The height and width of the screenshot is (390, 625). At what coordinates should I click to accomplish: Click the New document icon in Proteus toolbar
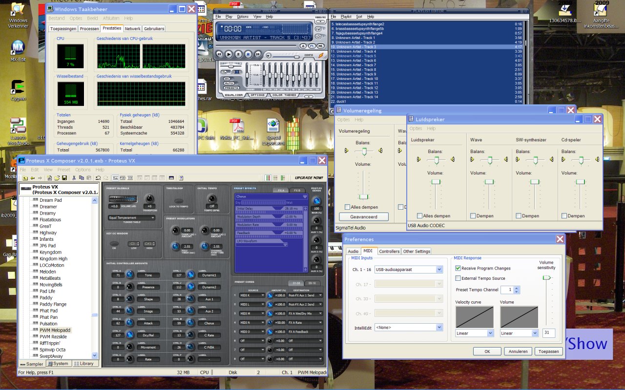(x=50, y=178)
